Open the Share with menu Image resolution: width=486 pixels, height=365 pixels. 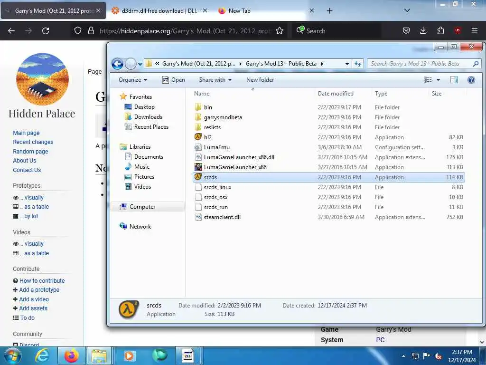[215, 80]
